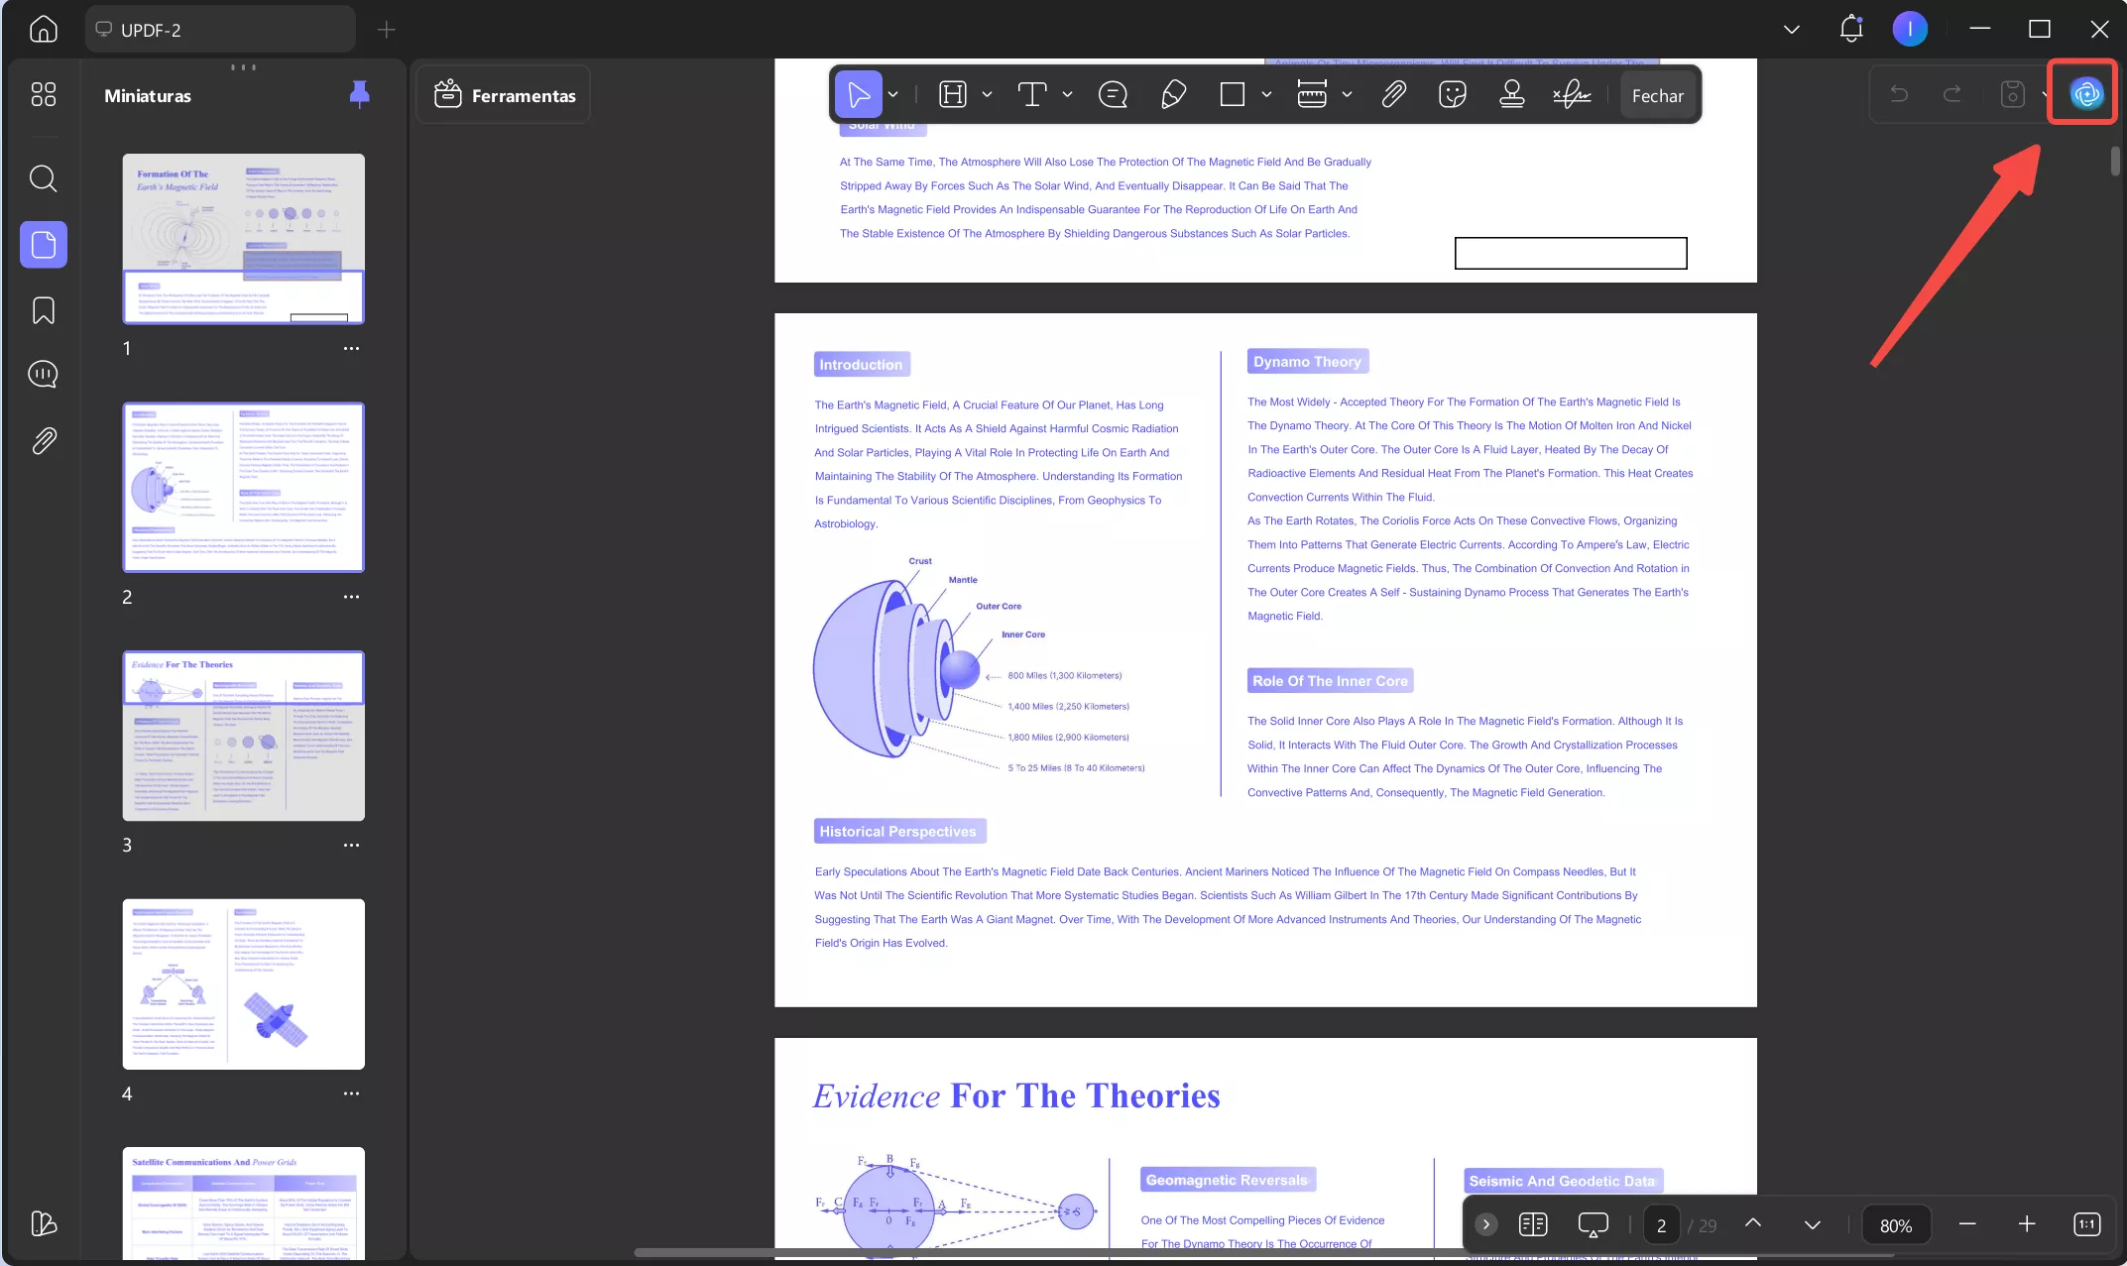Choose the stamp tool icon

click(1511, 95)
